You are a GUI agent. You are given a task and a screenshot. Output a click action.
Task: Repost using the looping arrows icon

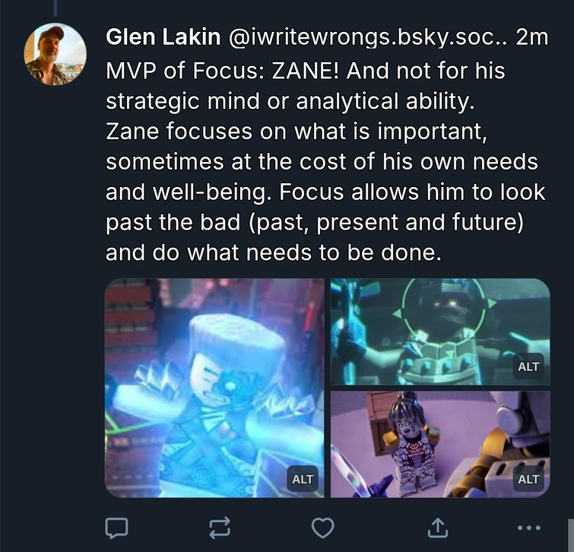pos(220,528)
